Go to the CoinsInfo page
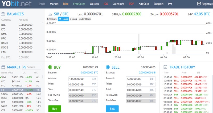 (x=118, y=4)
